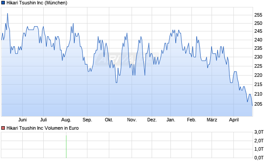The height and width of the screenshot is (162, 271).
Task: Click the 'Sep.' month label on the x-axis
Action: (87, 120)
